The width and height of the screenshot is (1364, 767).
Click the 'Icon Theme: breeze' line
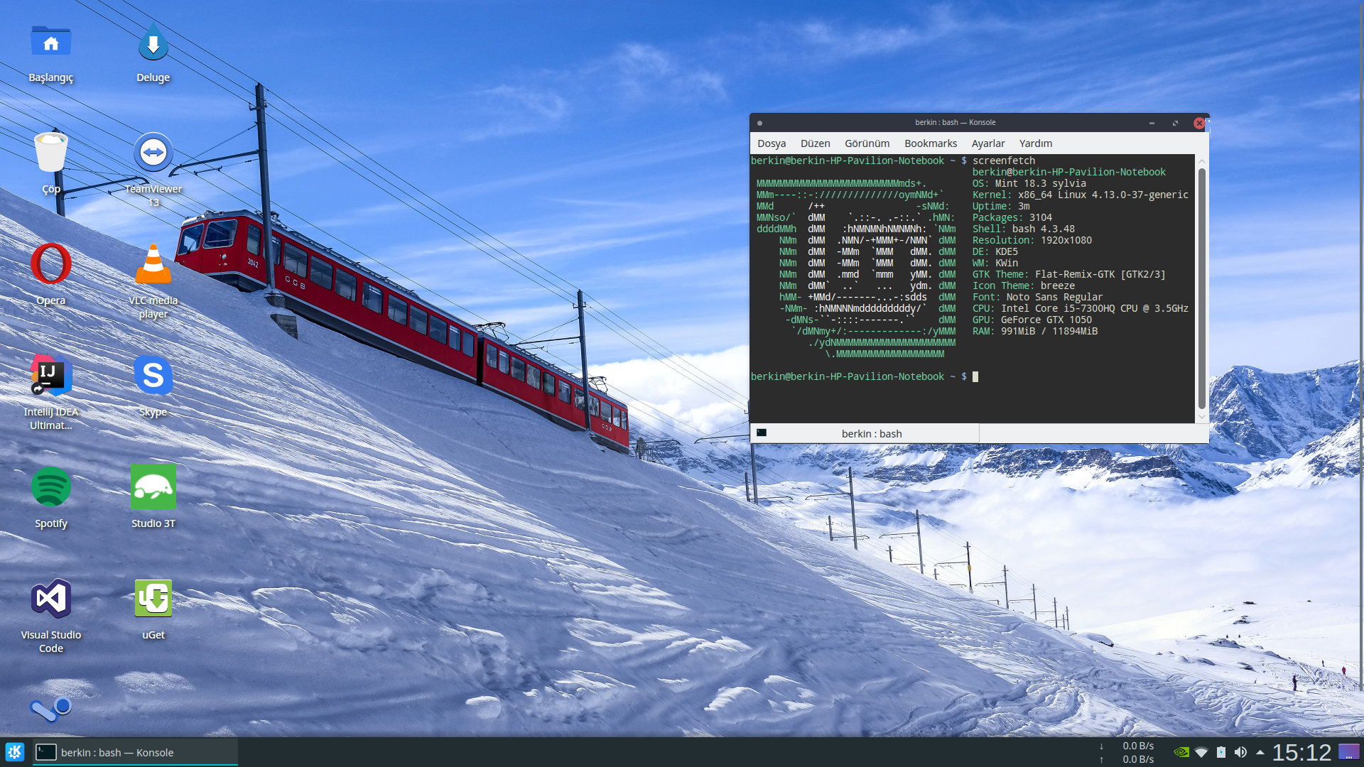point(1023,285)
